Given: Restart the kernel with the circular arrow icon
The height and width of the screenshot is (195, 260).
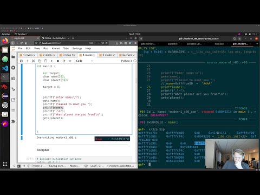Looking at the screenshot, I should click(64, 61).
